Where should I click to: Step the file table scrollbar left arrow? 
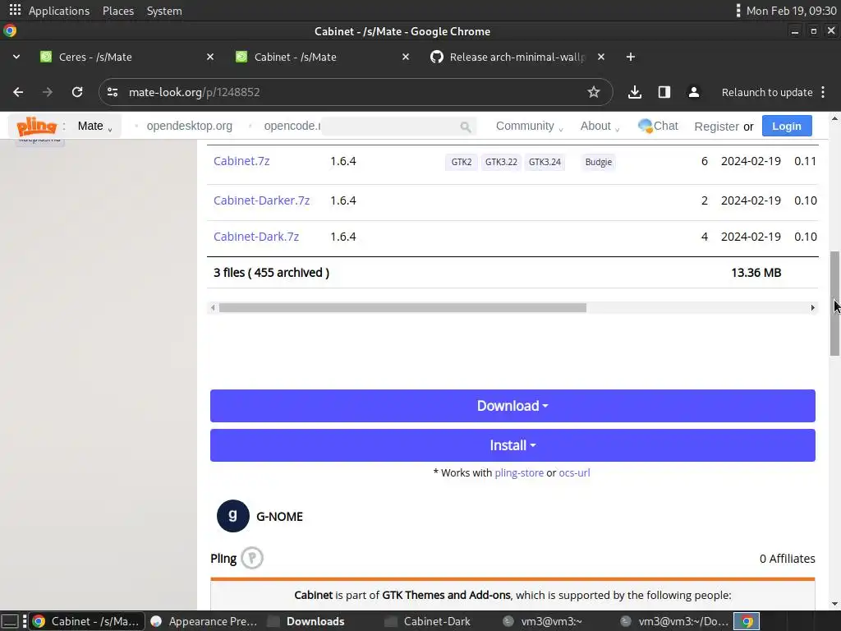[x=213, y=308]
